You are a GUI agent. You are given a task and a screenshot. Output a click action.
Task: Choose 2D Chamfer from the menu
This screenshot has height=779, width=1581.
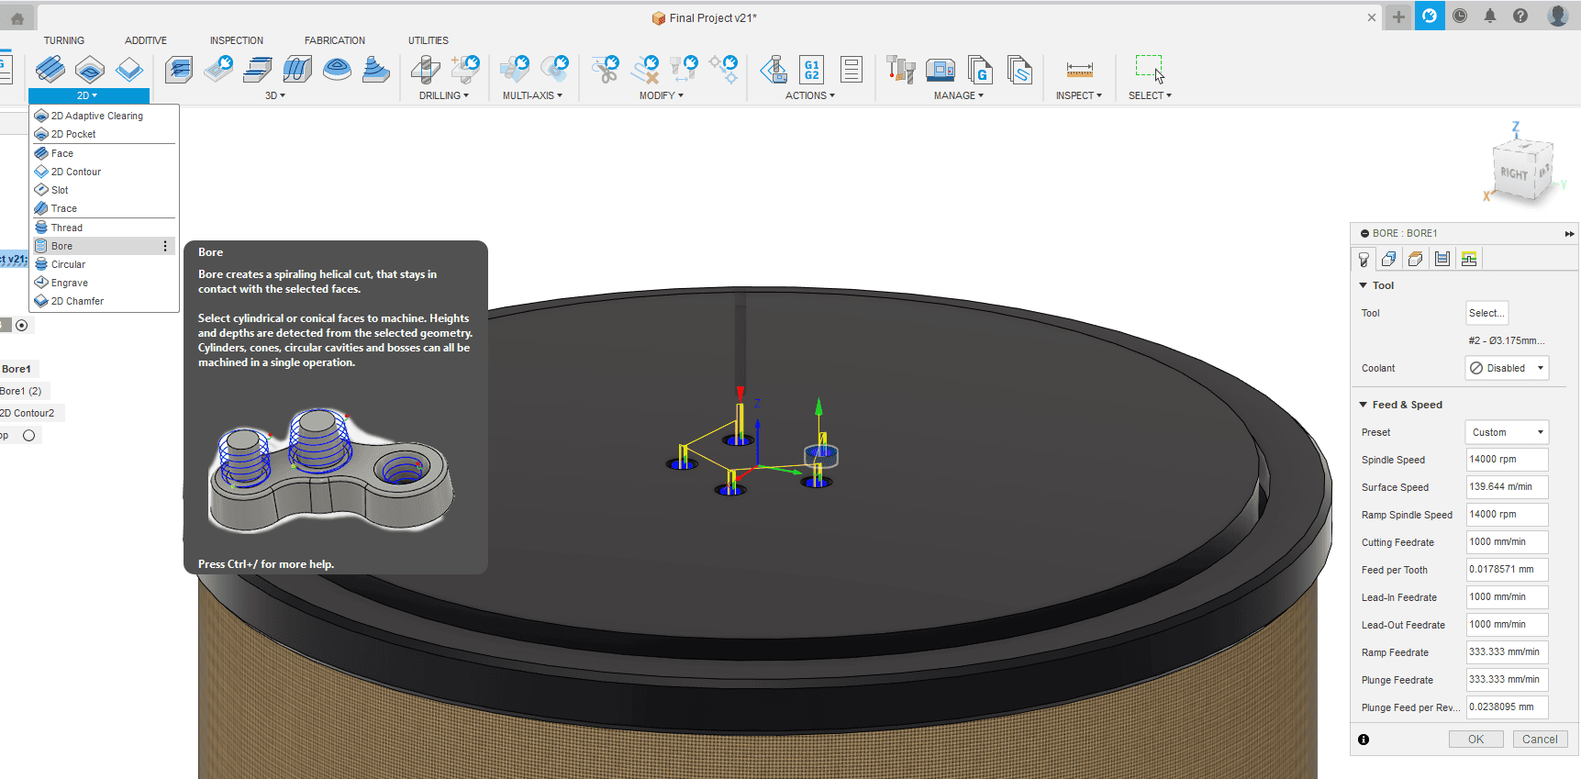click(x=104, y=301)
